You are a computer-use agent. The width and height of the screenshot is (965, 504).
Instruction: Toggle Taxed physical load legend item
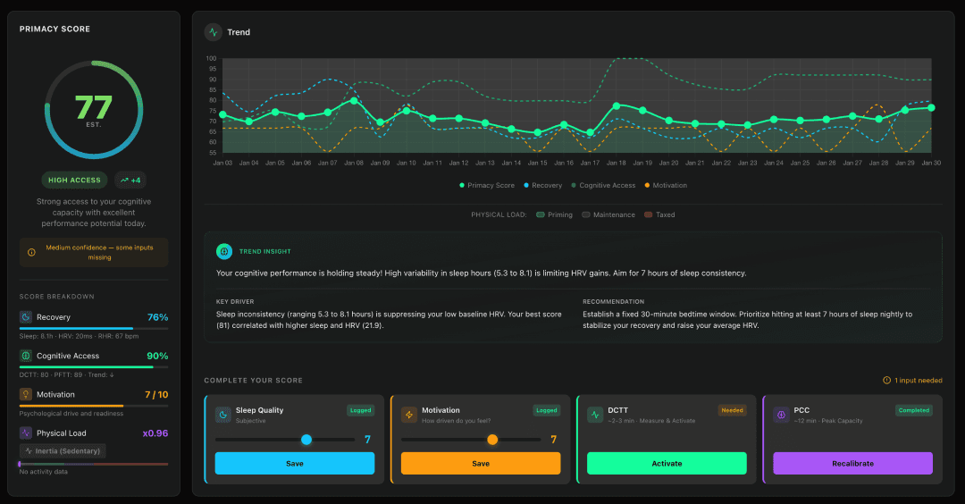(659, 214)
